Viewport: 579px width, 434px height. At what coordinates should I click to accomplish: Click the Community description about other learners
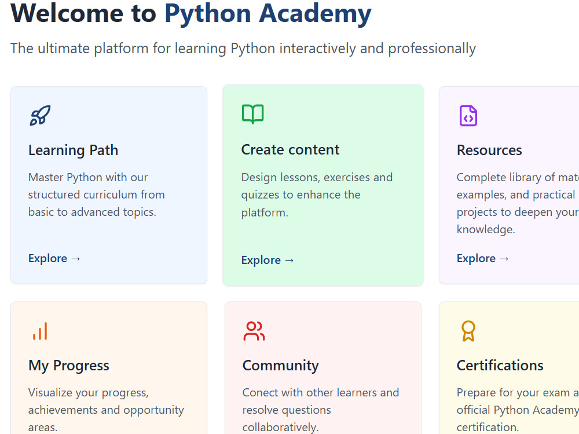[x=321, y=410]
